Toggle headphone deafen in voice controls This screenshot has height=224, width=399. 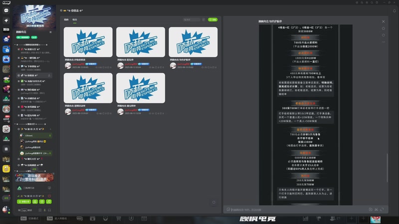tap(49, 210)
